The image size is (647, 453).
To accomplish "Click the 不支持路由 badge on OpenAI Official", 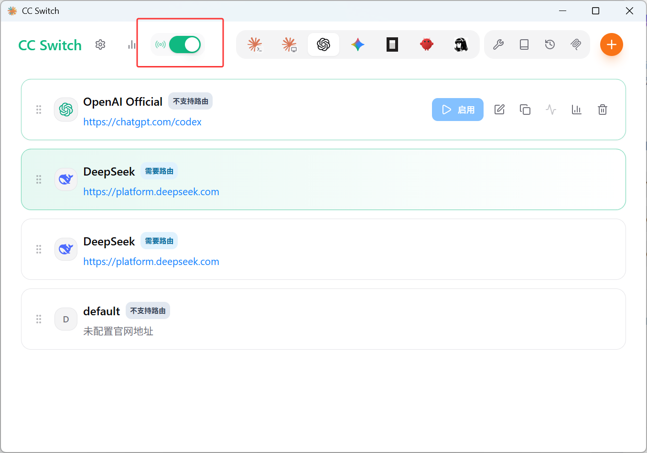I will click(191, 101).
